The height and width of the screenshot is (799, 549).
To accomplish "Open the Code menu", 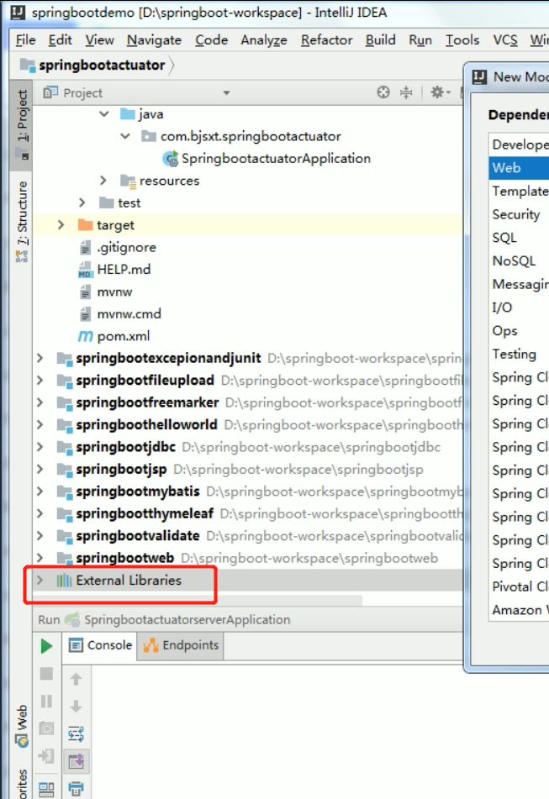I will click(212, 39).
